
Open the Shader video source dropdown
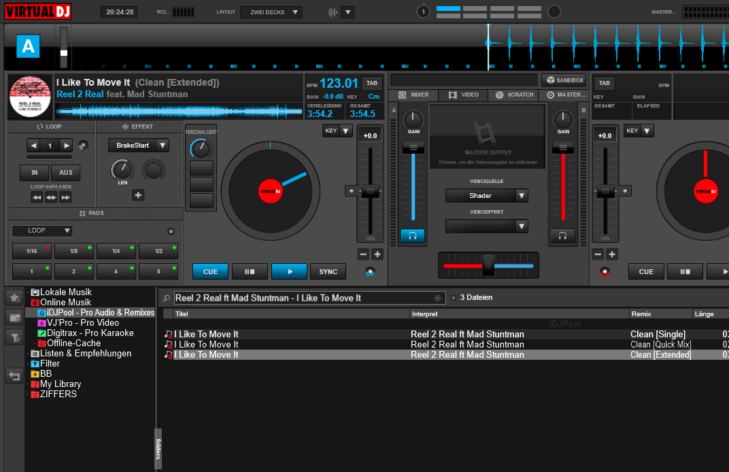click(x=487, y=196)
